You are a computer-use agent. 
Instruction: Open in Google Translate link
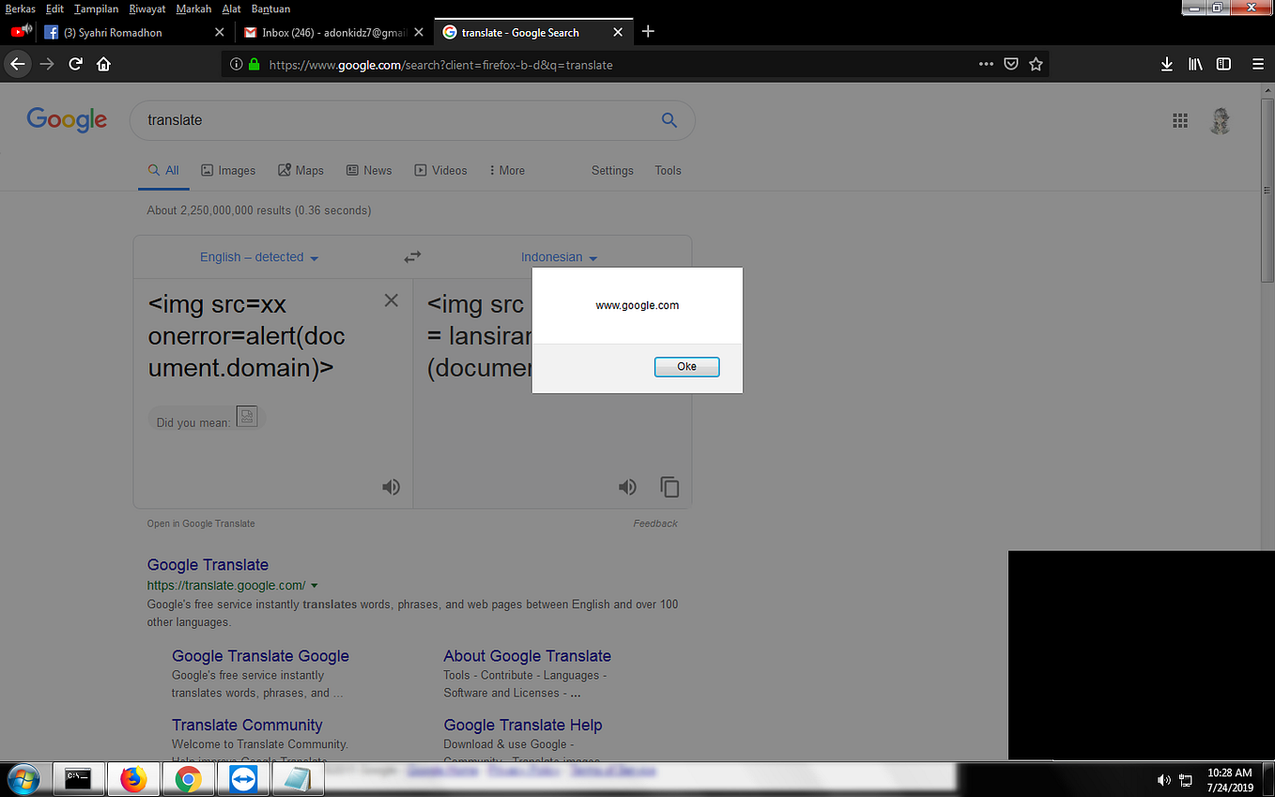pos(200,523)
